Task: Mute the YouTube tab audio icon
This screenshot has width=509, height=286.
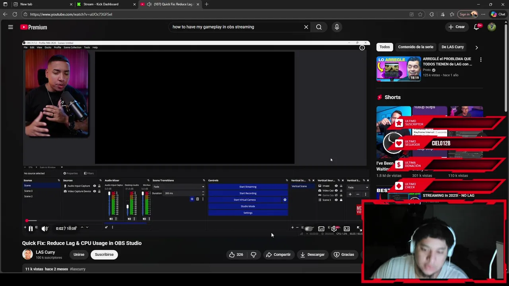Action: tap(149, 4)
